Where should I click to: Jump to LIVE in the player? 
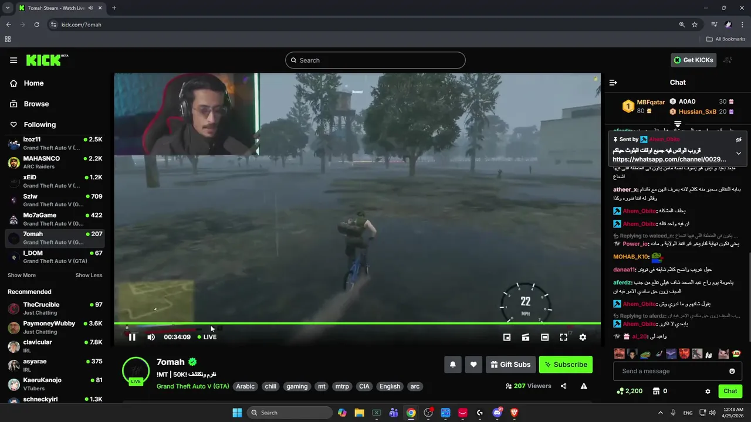207,337
